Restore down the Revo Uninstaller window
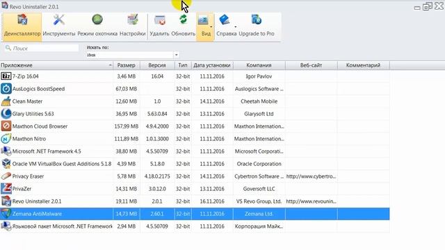445x250 pixels. coord(428,6)
